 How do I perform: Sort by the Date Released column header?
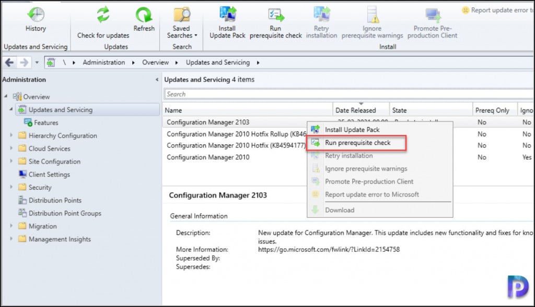click(x=361, y=110)
